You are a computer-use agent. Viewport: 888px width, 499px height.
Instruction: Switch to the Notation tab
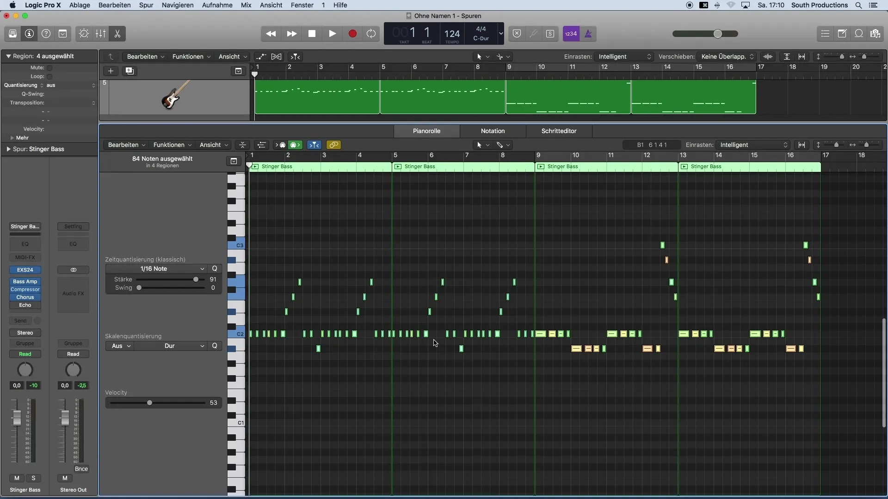493,131
